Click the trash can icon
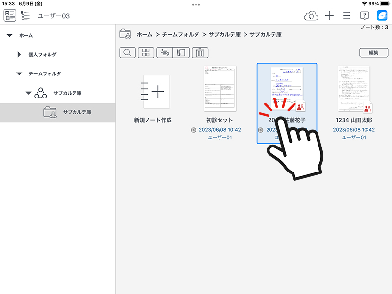This screenshot has height=294, width=392. pos(200,53)
